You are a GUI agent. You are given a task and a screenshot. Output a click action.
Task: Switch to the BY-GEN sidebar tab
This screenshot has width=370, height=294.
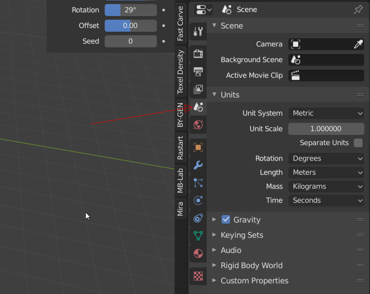tap(181, 115)
